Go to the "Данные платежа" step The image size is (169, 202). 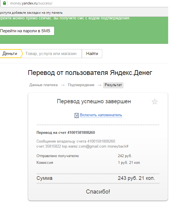pos(43,85)
